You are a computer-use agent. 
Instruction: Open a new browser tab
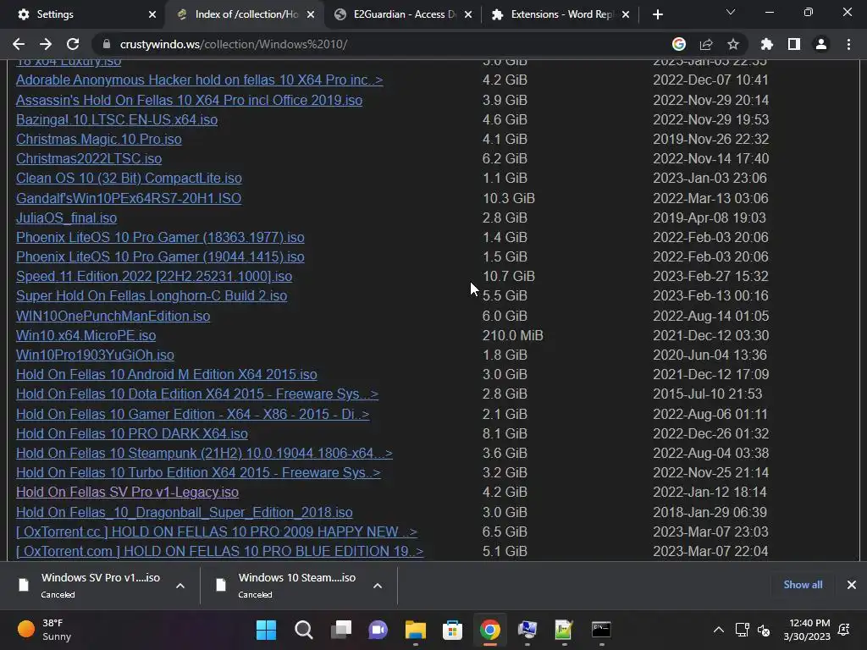point(657,14)
